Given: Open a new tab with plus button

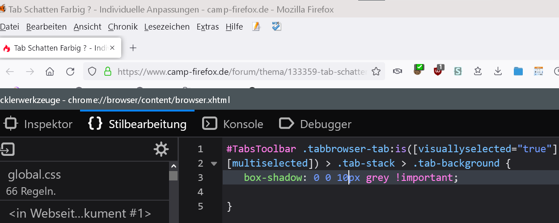Looking at the screenshot, I should pyautogui.click(x=133, y=48).
